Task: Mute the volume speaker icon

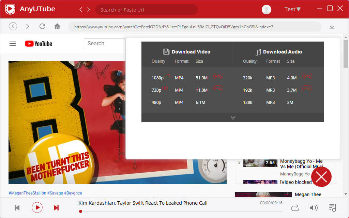Action: 314,208
